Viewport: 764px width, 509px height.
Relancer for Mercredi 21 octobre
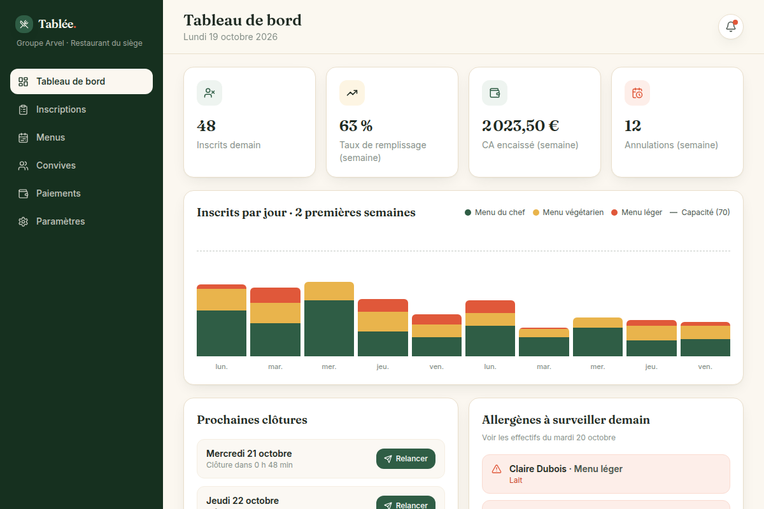406,459
